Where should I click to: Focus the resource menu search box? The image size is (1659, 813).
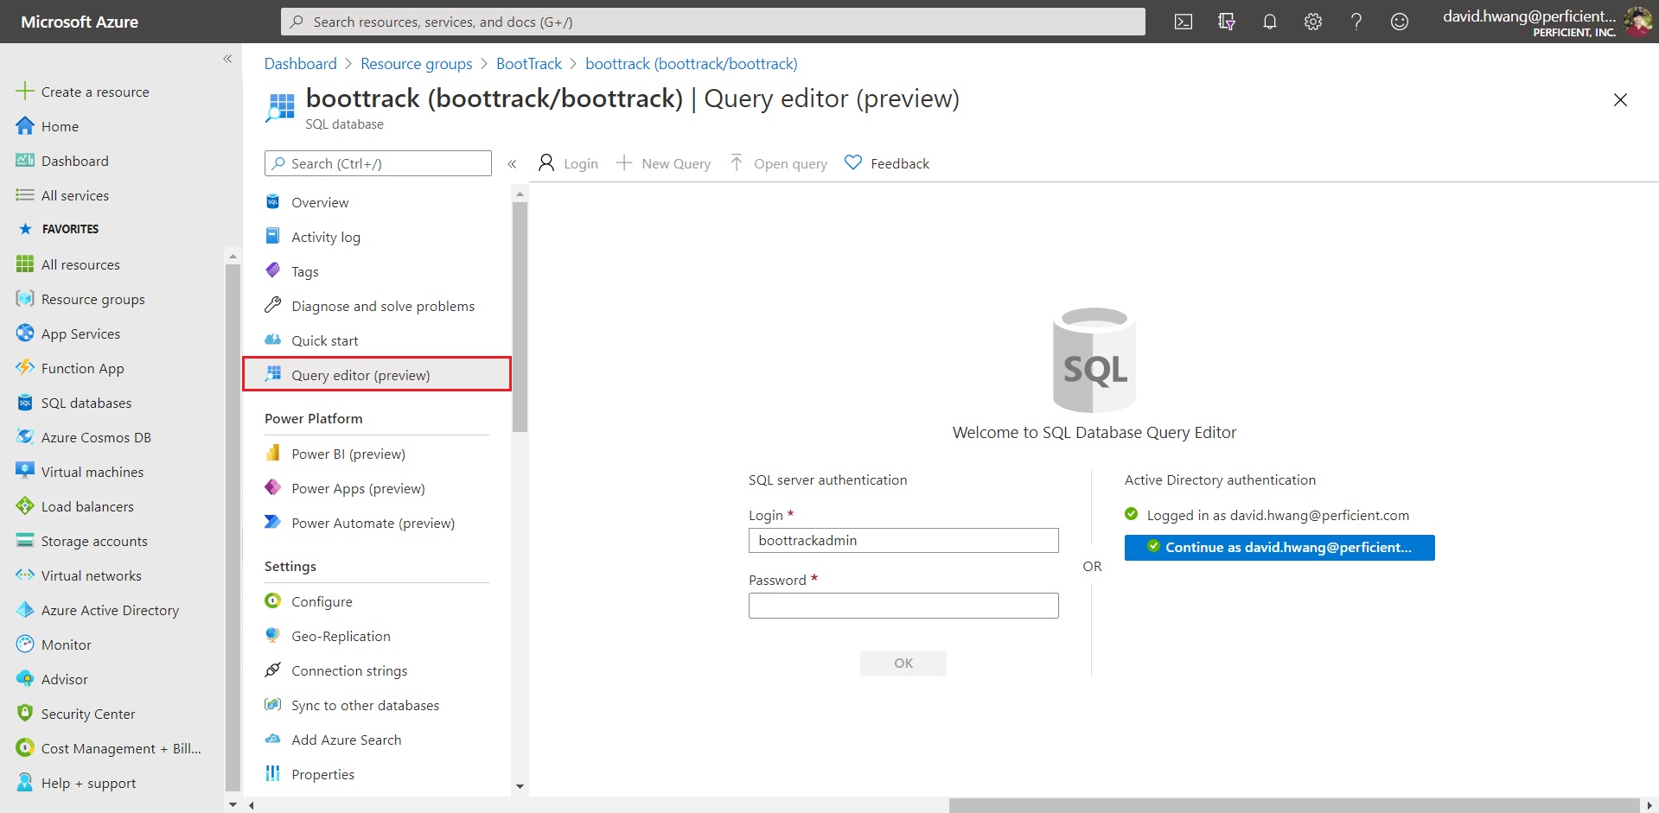pos(378,163)
